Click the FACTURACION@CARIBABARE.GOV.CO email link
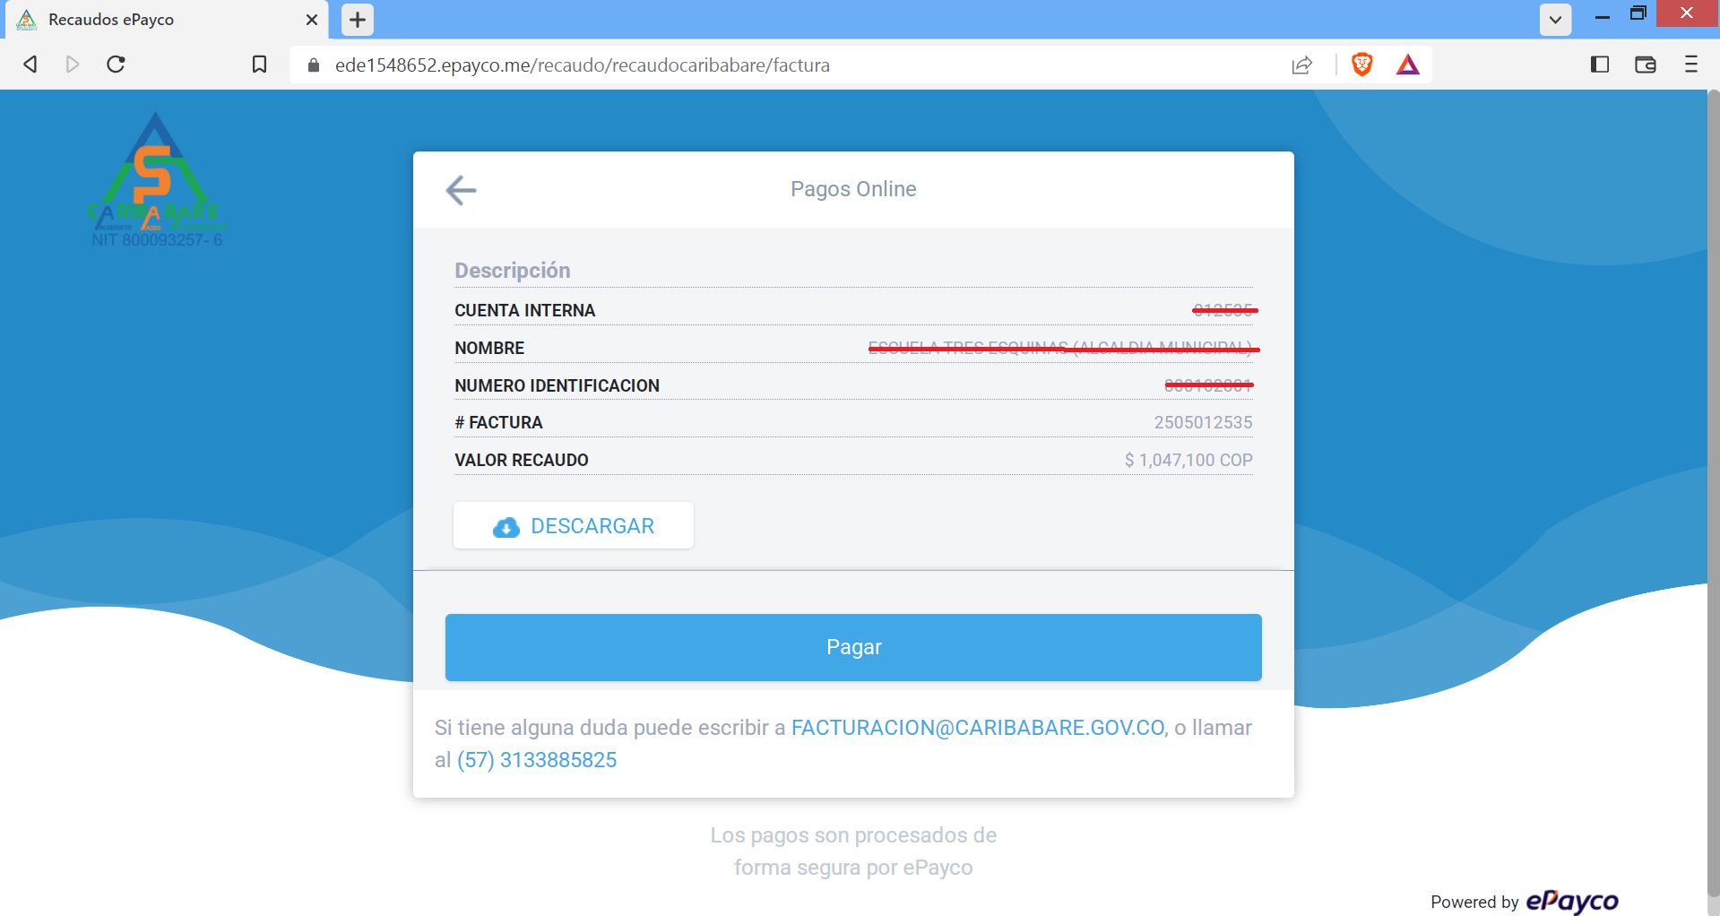The height and width of the screenshot is (916, 1720). click(x=978, y=728)
